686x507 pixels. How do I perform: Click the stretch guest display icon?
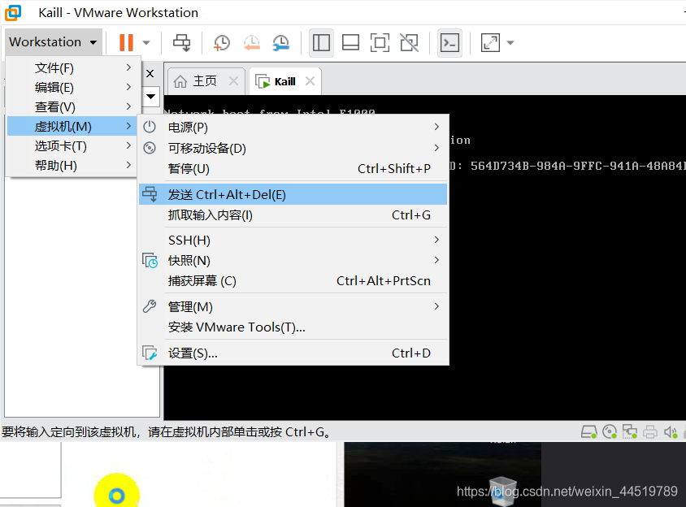point(490,43)
